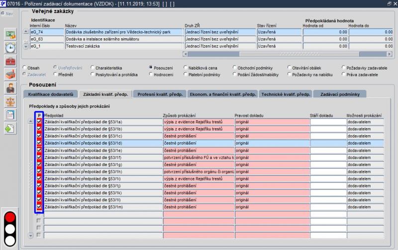Click the right arrow of the horizontal scrollbar
Image resolution: width=398 pixels, height=250 pixels.
point(390,54)
